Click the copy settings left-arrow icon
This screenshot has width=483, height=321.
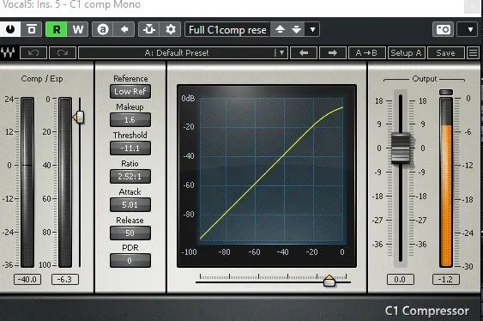(124, 29)
